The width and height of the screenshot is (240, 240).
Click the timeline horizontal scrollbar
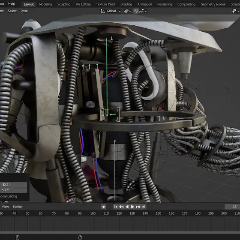pyautogui.click(x=120, y=233)
